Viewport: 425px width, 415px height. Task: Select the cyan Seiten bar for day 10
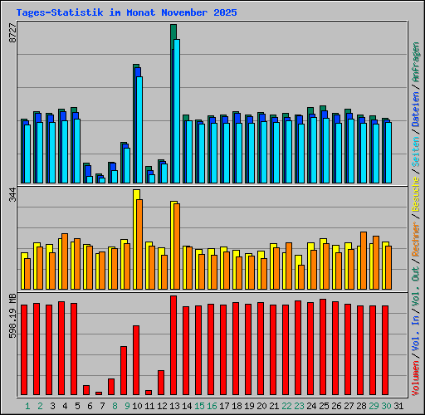coord(139,129)
